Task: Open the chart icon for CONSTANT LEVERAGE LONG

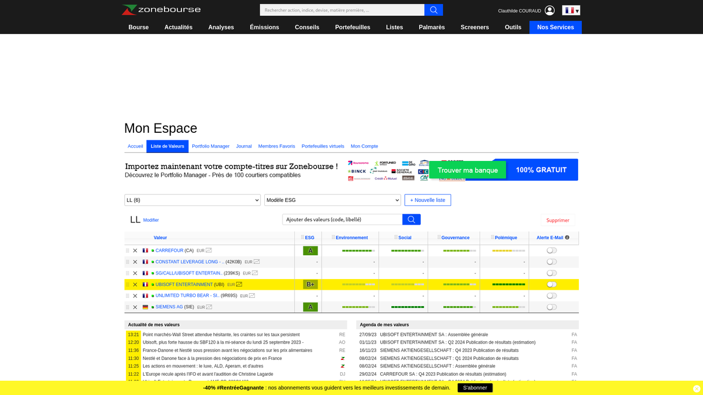Action: [x=257, y=262]
